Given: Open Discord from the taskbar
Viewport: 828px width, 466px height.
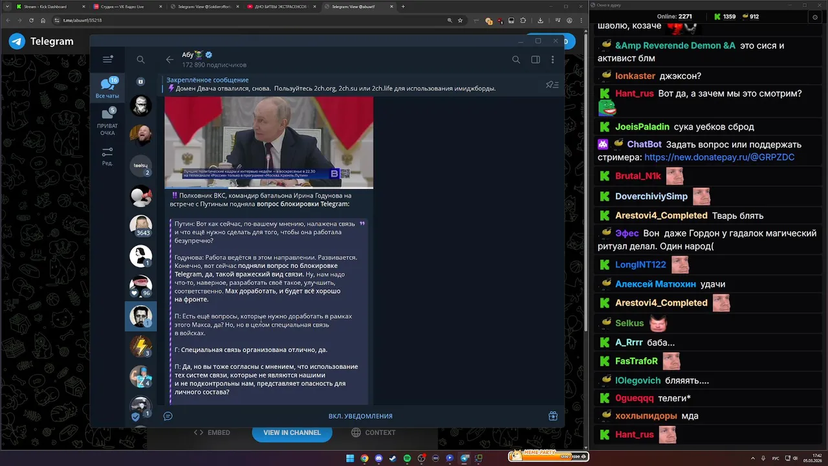Looking at the screenshot, I should point(378,458).
